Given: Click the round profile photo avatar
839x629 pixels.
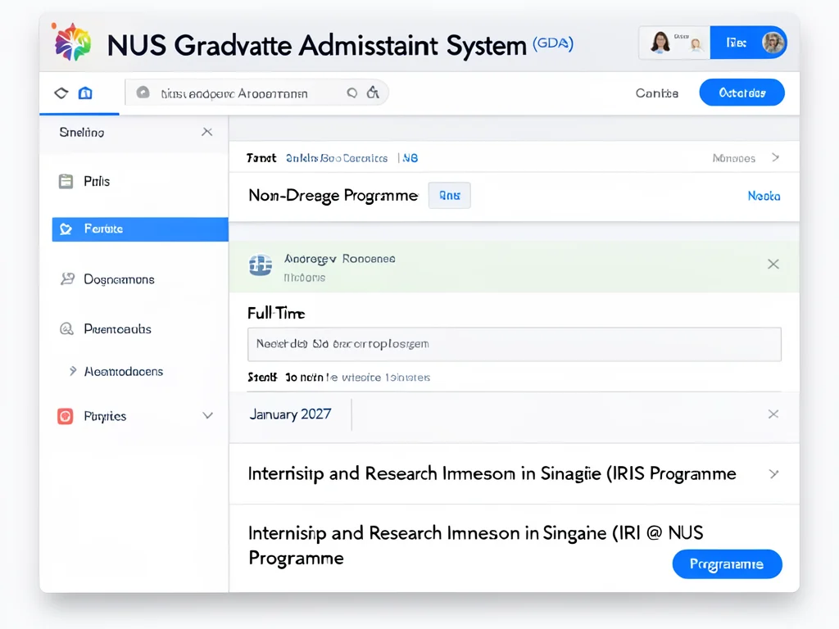Looking at the screenshot, I should pos(773,43).
